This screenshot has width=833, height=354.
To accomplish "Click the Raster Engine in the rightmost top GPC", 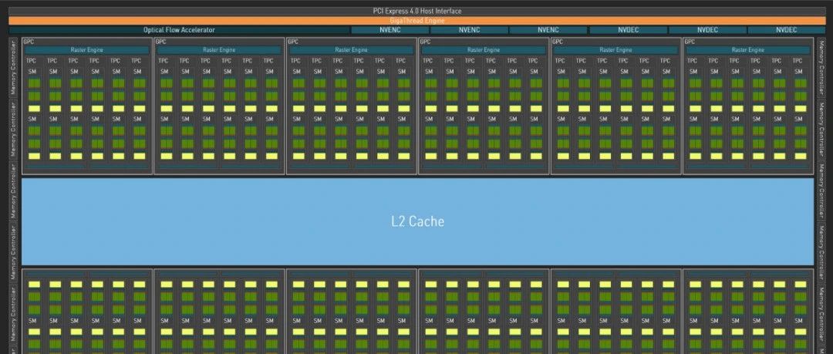I will pyautogui.click(x=748, y=50).
